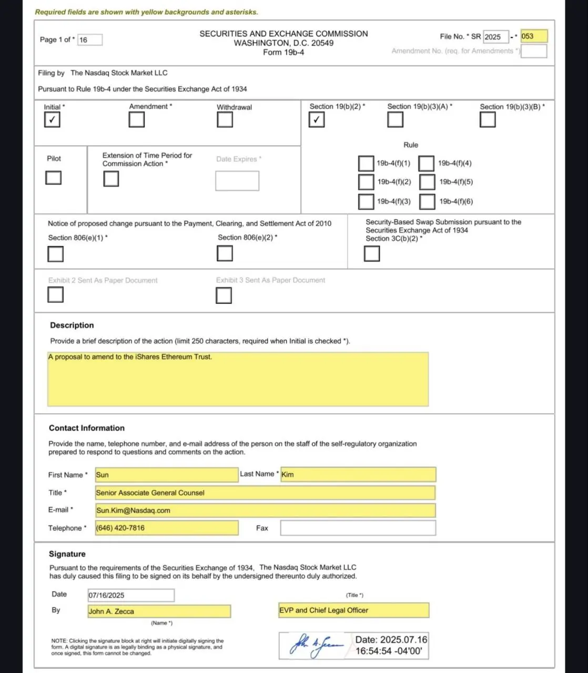
Task: Check the Section 3C(b)(2) checkbox
Action: (x=372, y=253)
